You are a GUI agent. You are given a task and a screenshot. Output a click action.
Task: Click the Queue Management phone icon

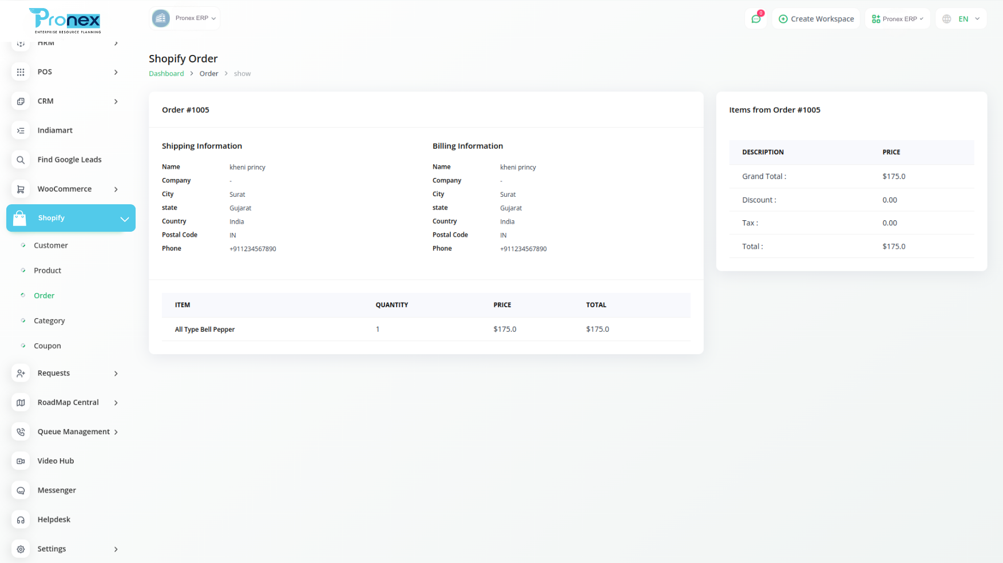point(21,432)
